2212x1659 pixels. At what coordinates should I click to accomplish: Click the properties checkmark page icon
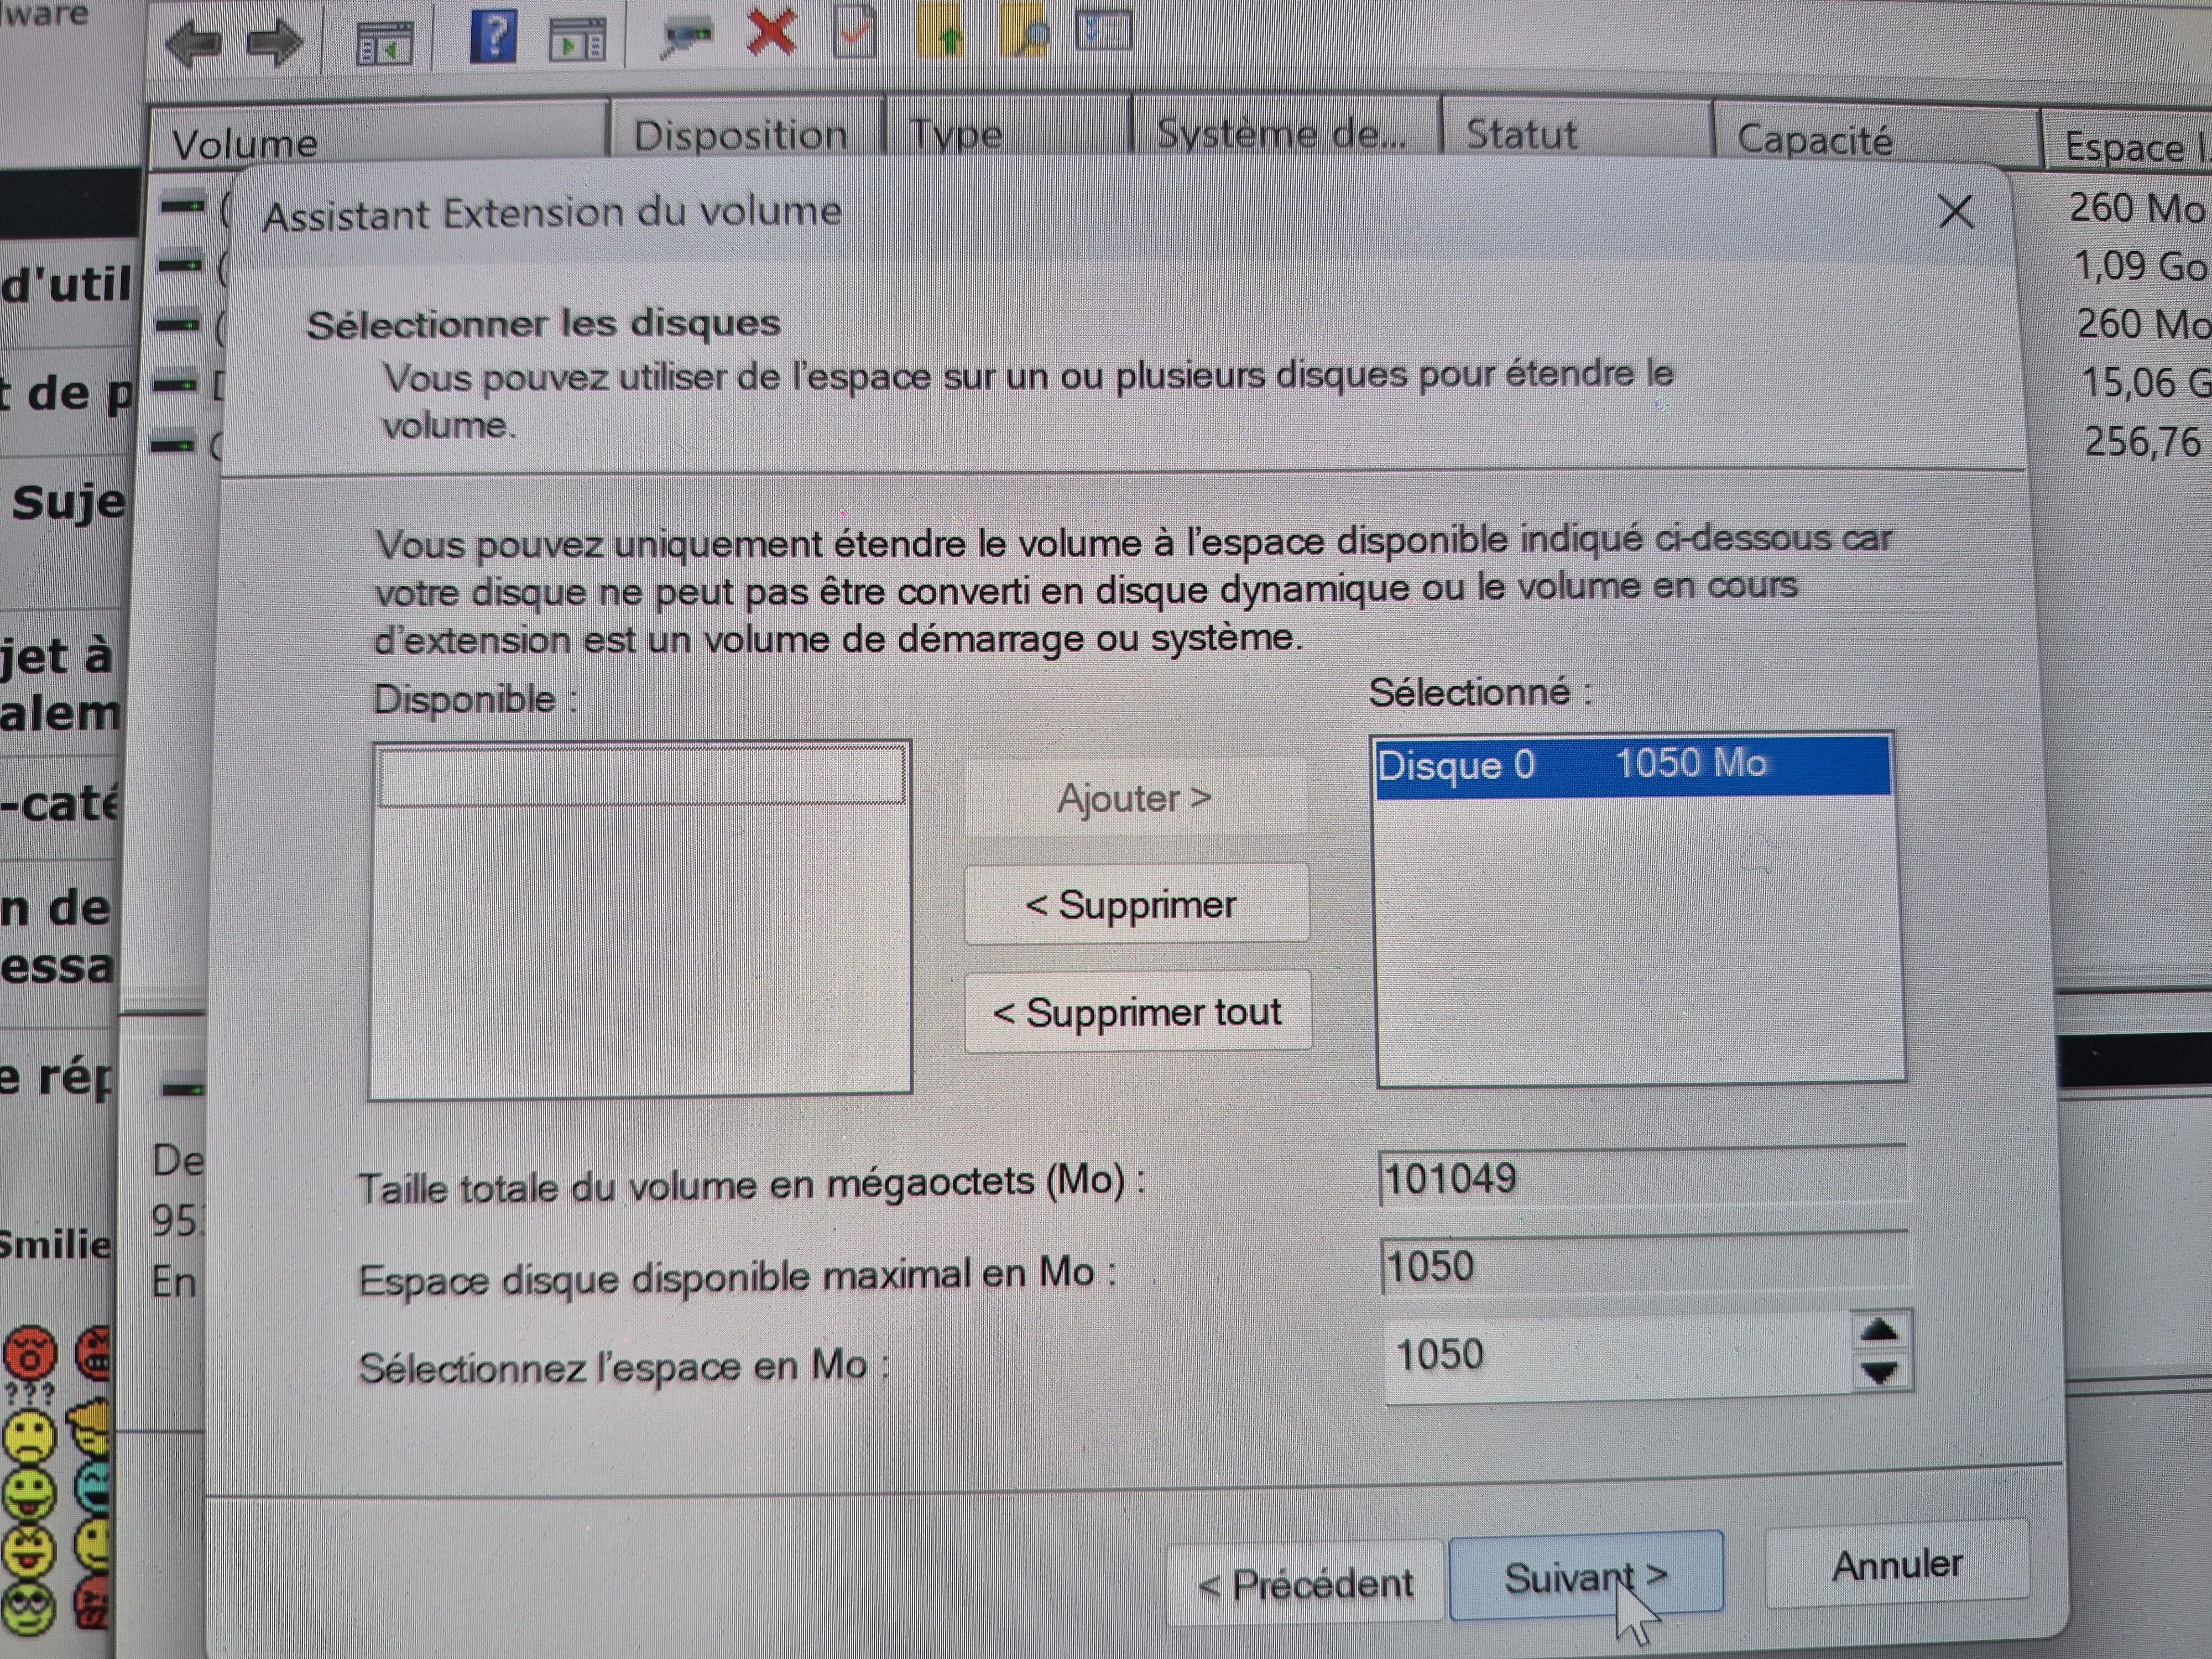click(855, 32)
